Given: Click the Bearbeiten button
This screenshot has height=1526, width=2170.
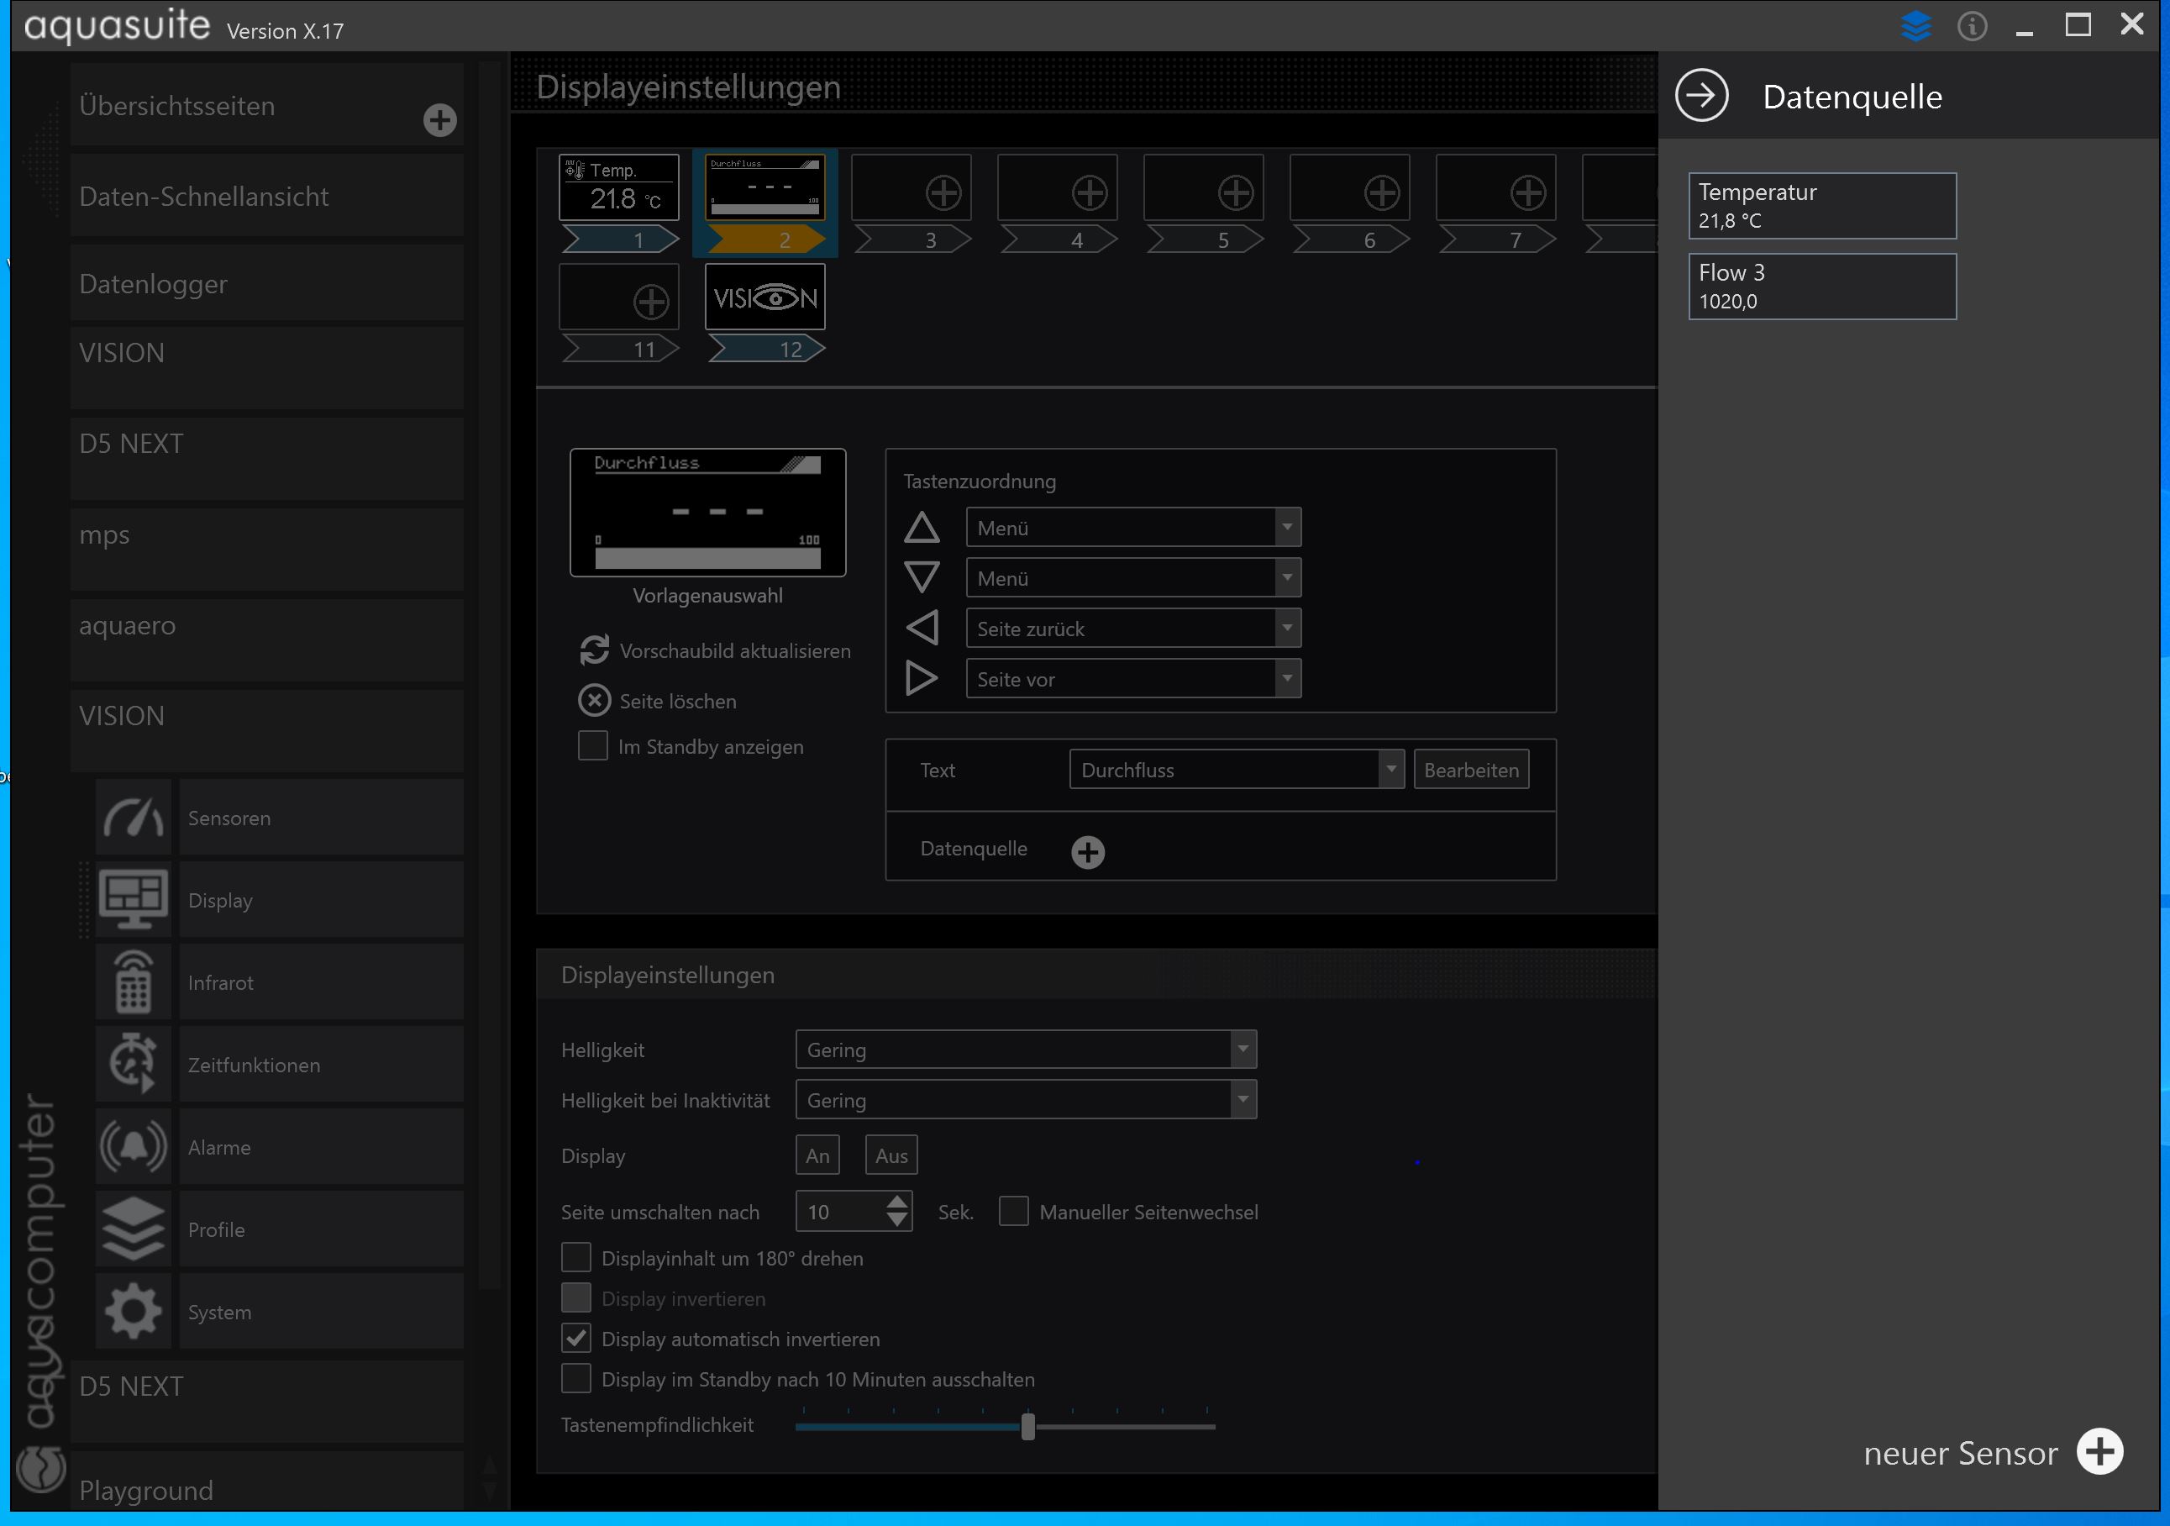Looking at the screenshot, I should 1470,770.
